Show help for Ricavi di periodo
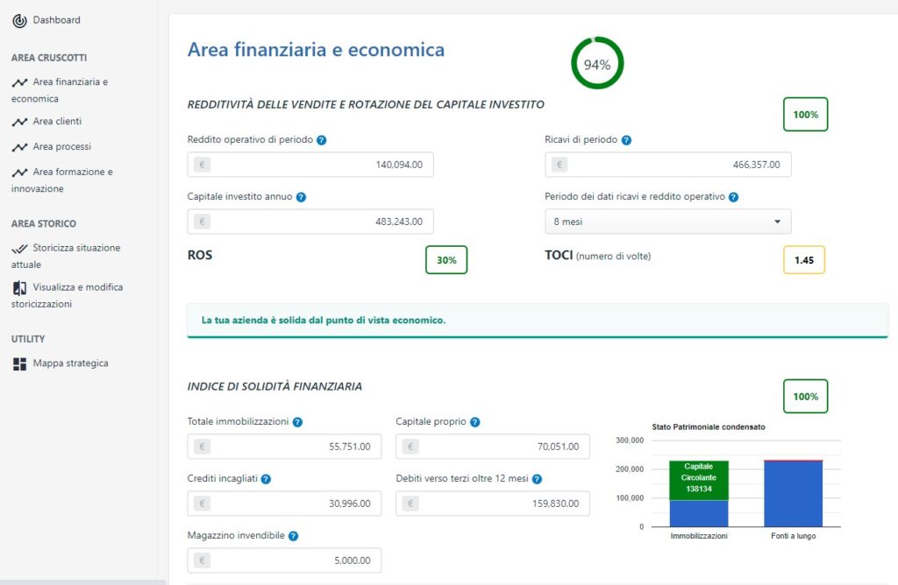The width and height of the screenshot is (898, 585). [626, 140]
